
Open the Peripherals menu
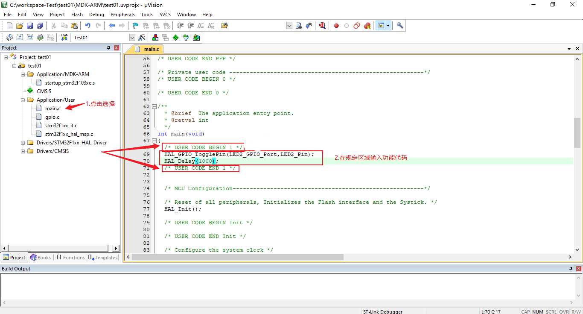click(x=122, y=15)
